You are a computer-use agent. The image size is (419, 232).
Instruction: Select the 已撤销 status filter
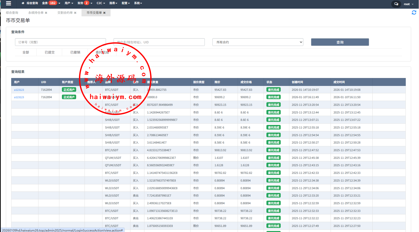point(75,52)
